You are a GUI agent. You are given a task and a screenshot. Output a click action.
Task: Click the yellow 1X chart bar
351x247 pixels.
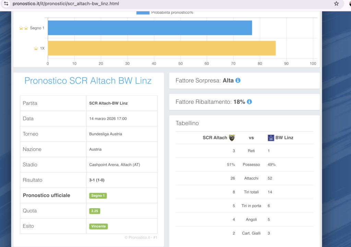point(161,48)
